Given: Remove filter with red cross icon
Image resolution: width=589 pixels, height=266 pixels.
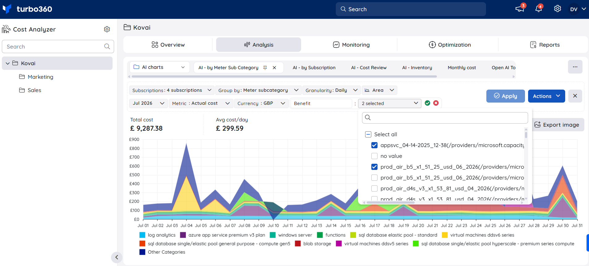Looking at the screenshot, I should point(436,103).
